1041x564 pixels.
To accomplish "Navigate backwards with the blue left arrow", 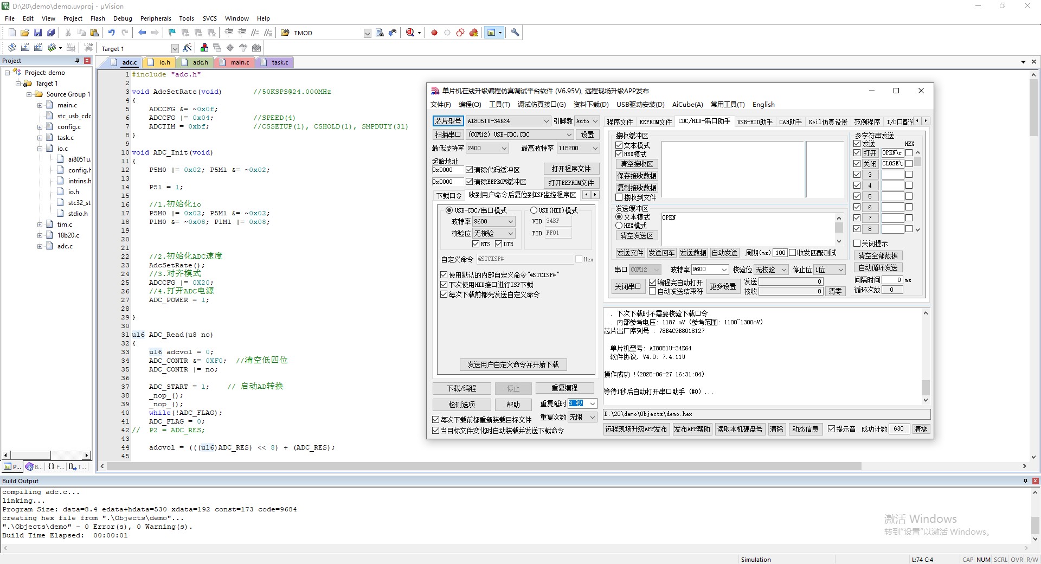I will pos(142,33).
